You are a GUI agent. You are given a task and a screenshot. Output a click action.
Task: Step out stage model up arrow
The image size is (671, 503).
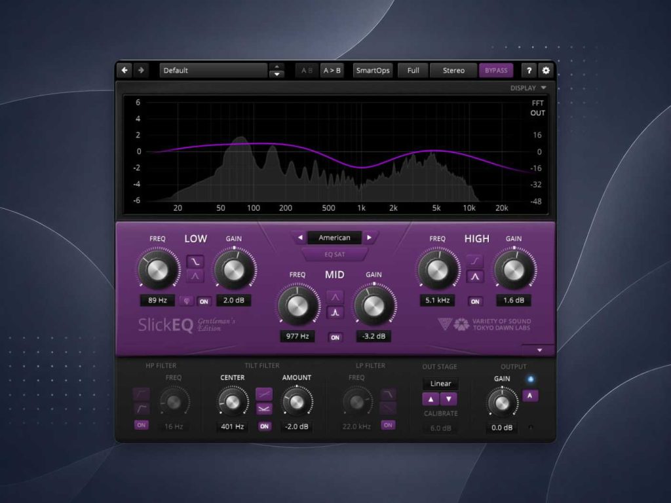(431, 399)
